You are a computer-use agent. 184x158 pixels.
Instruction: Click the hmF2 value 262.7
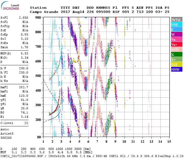point(23,87)
